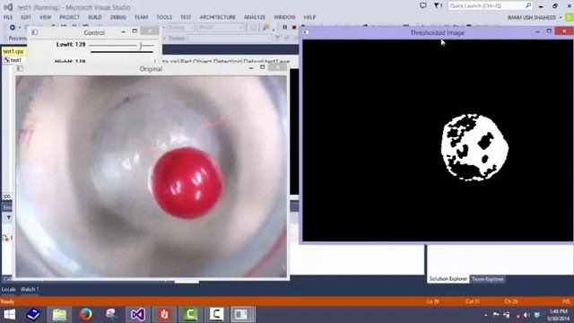
Task: Open the TEST menu
Action: click(186, 17)
